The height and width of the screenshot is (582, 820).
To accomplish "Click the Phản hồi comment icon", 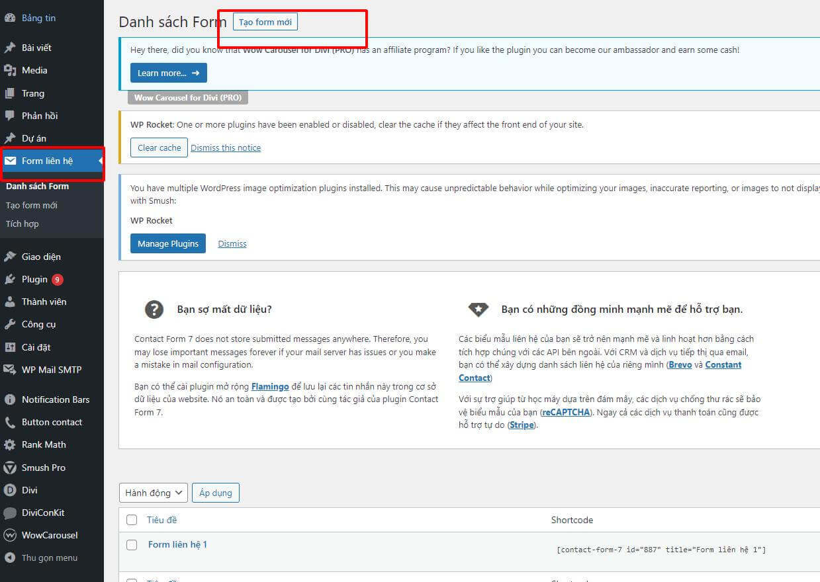I will [11, 116].
